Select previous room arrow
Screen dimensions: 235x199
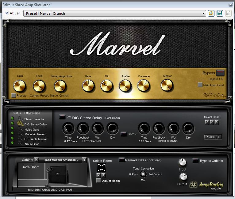tap(98, 175)
